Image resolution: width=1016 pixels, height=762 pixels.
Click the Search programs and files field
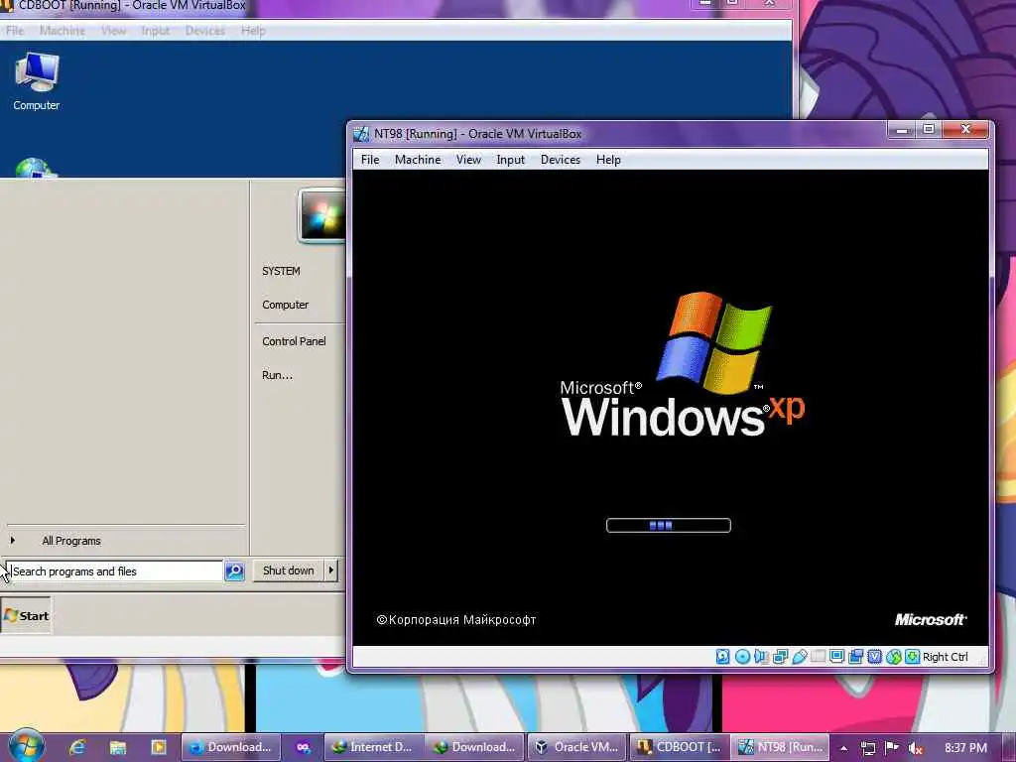[x=115, y=571]
